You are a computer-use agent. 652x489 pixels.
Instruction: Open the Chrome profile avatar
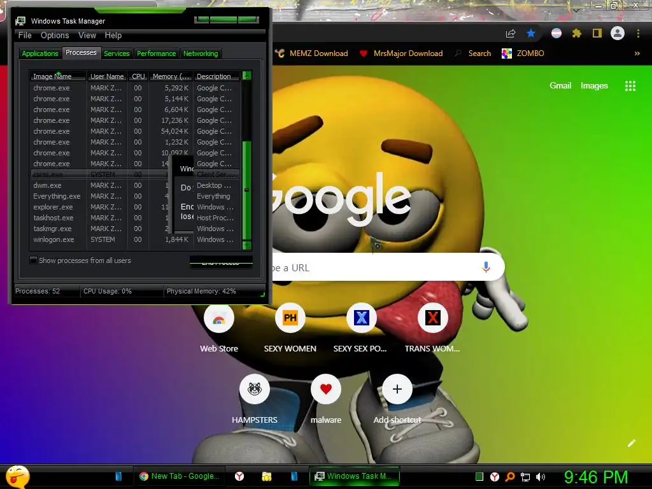[x=618, y=33]
